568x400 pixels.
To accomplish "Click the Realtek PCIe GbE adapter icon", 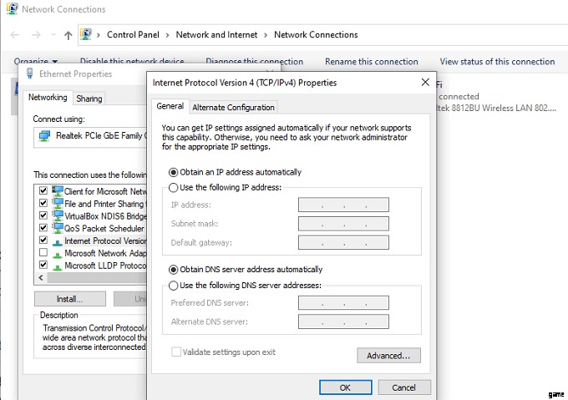I will (x=45, y=135).
